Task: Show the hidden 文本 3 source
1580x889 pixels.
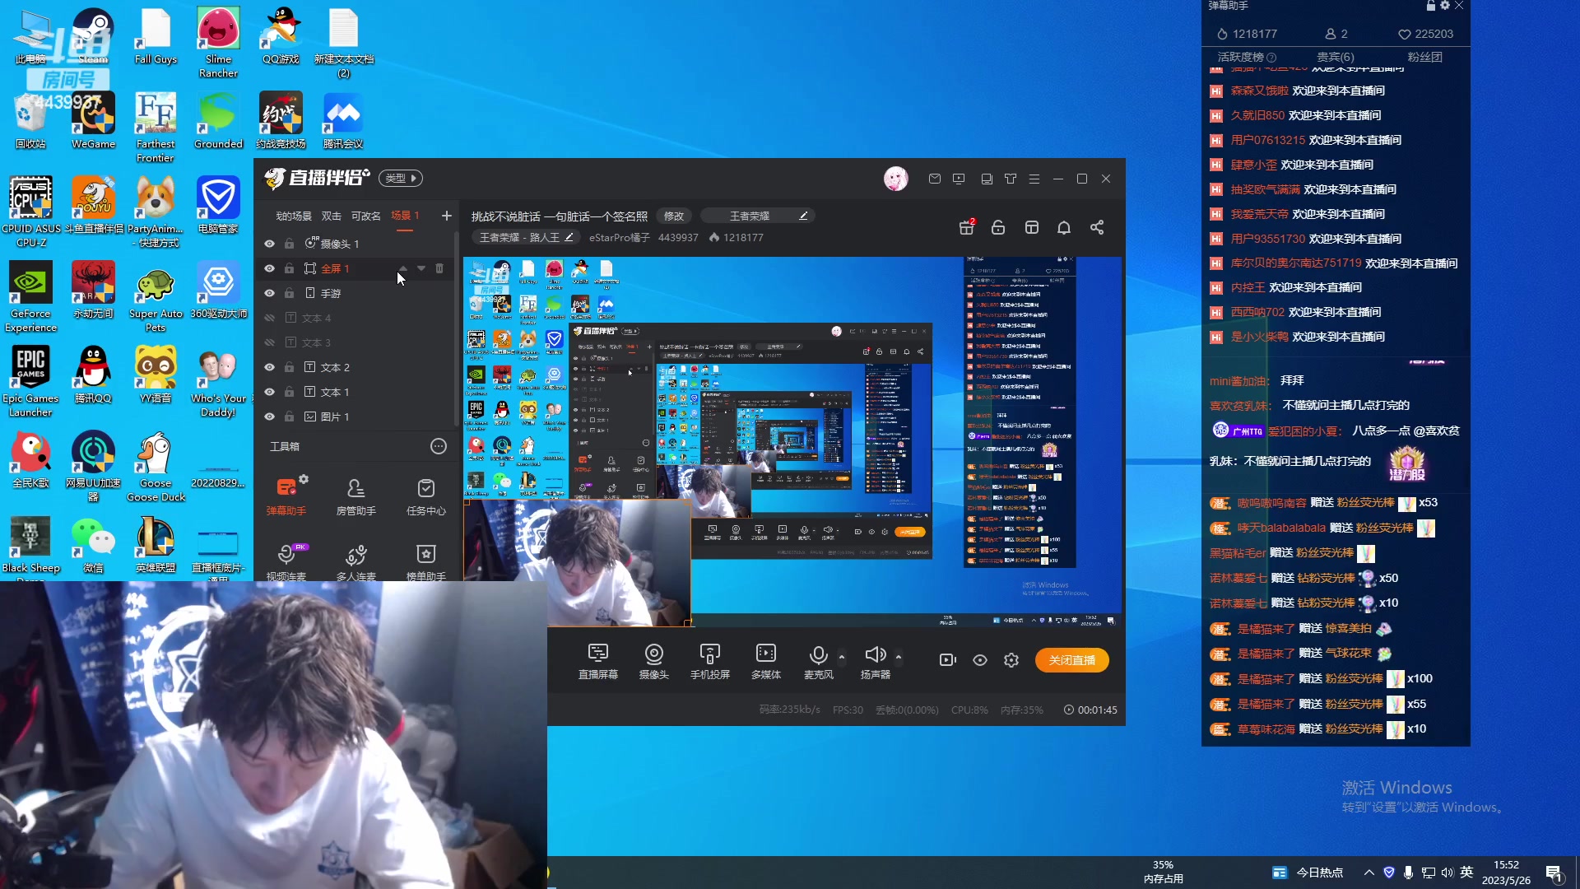Action: (269, 342)
